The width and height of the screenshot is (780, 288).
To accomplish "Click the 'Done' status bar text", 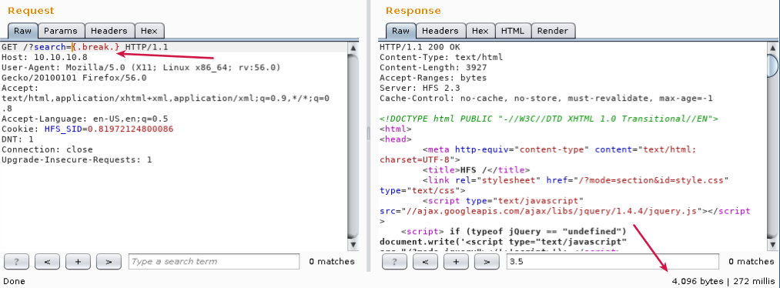I will point(14,281).
